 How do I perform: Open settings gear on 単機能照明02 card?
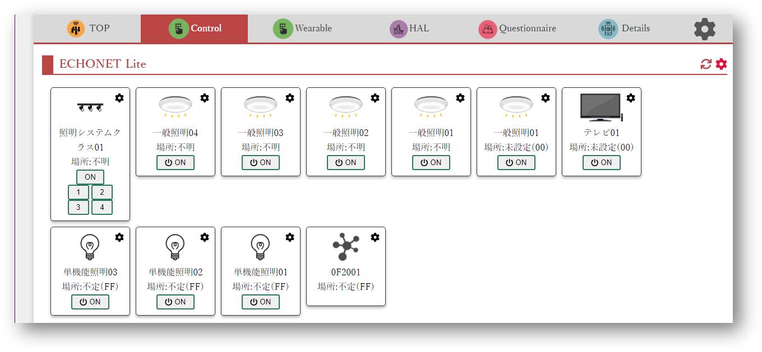coord(205,237)
